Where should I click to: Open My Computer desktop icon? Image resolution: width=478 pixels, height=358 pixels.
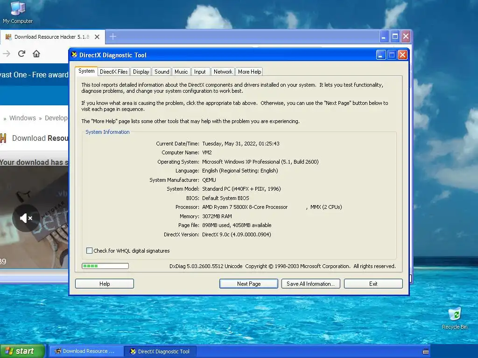tap(18, 12)
